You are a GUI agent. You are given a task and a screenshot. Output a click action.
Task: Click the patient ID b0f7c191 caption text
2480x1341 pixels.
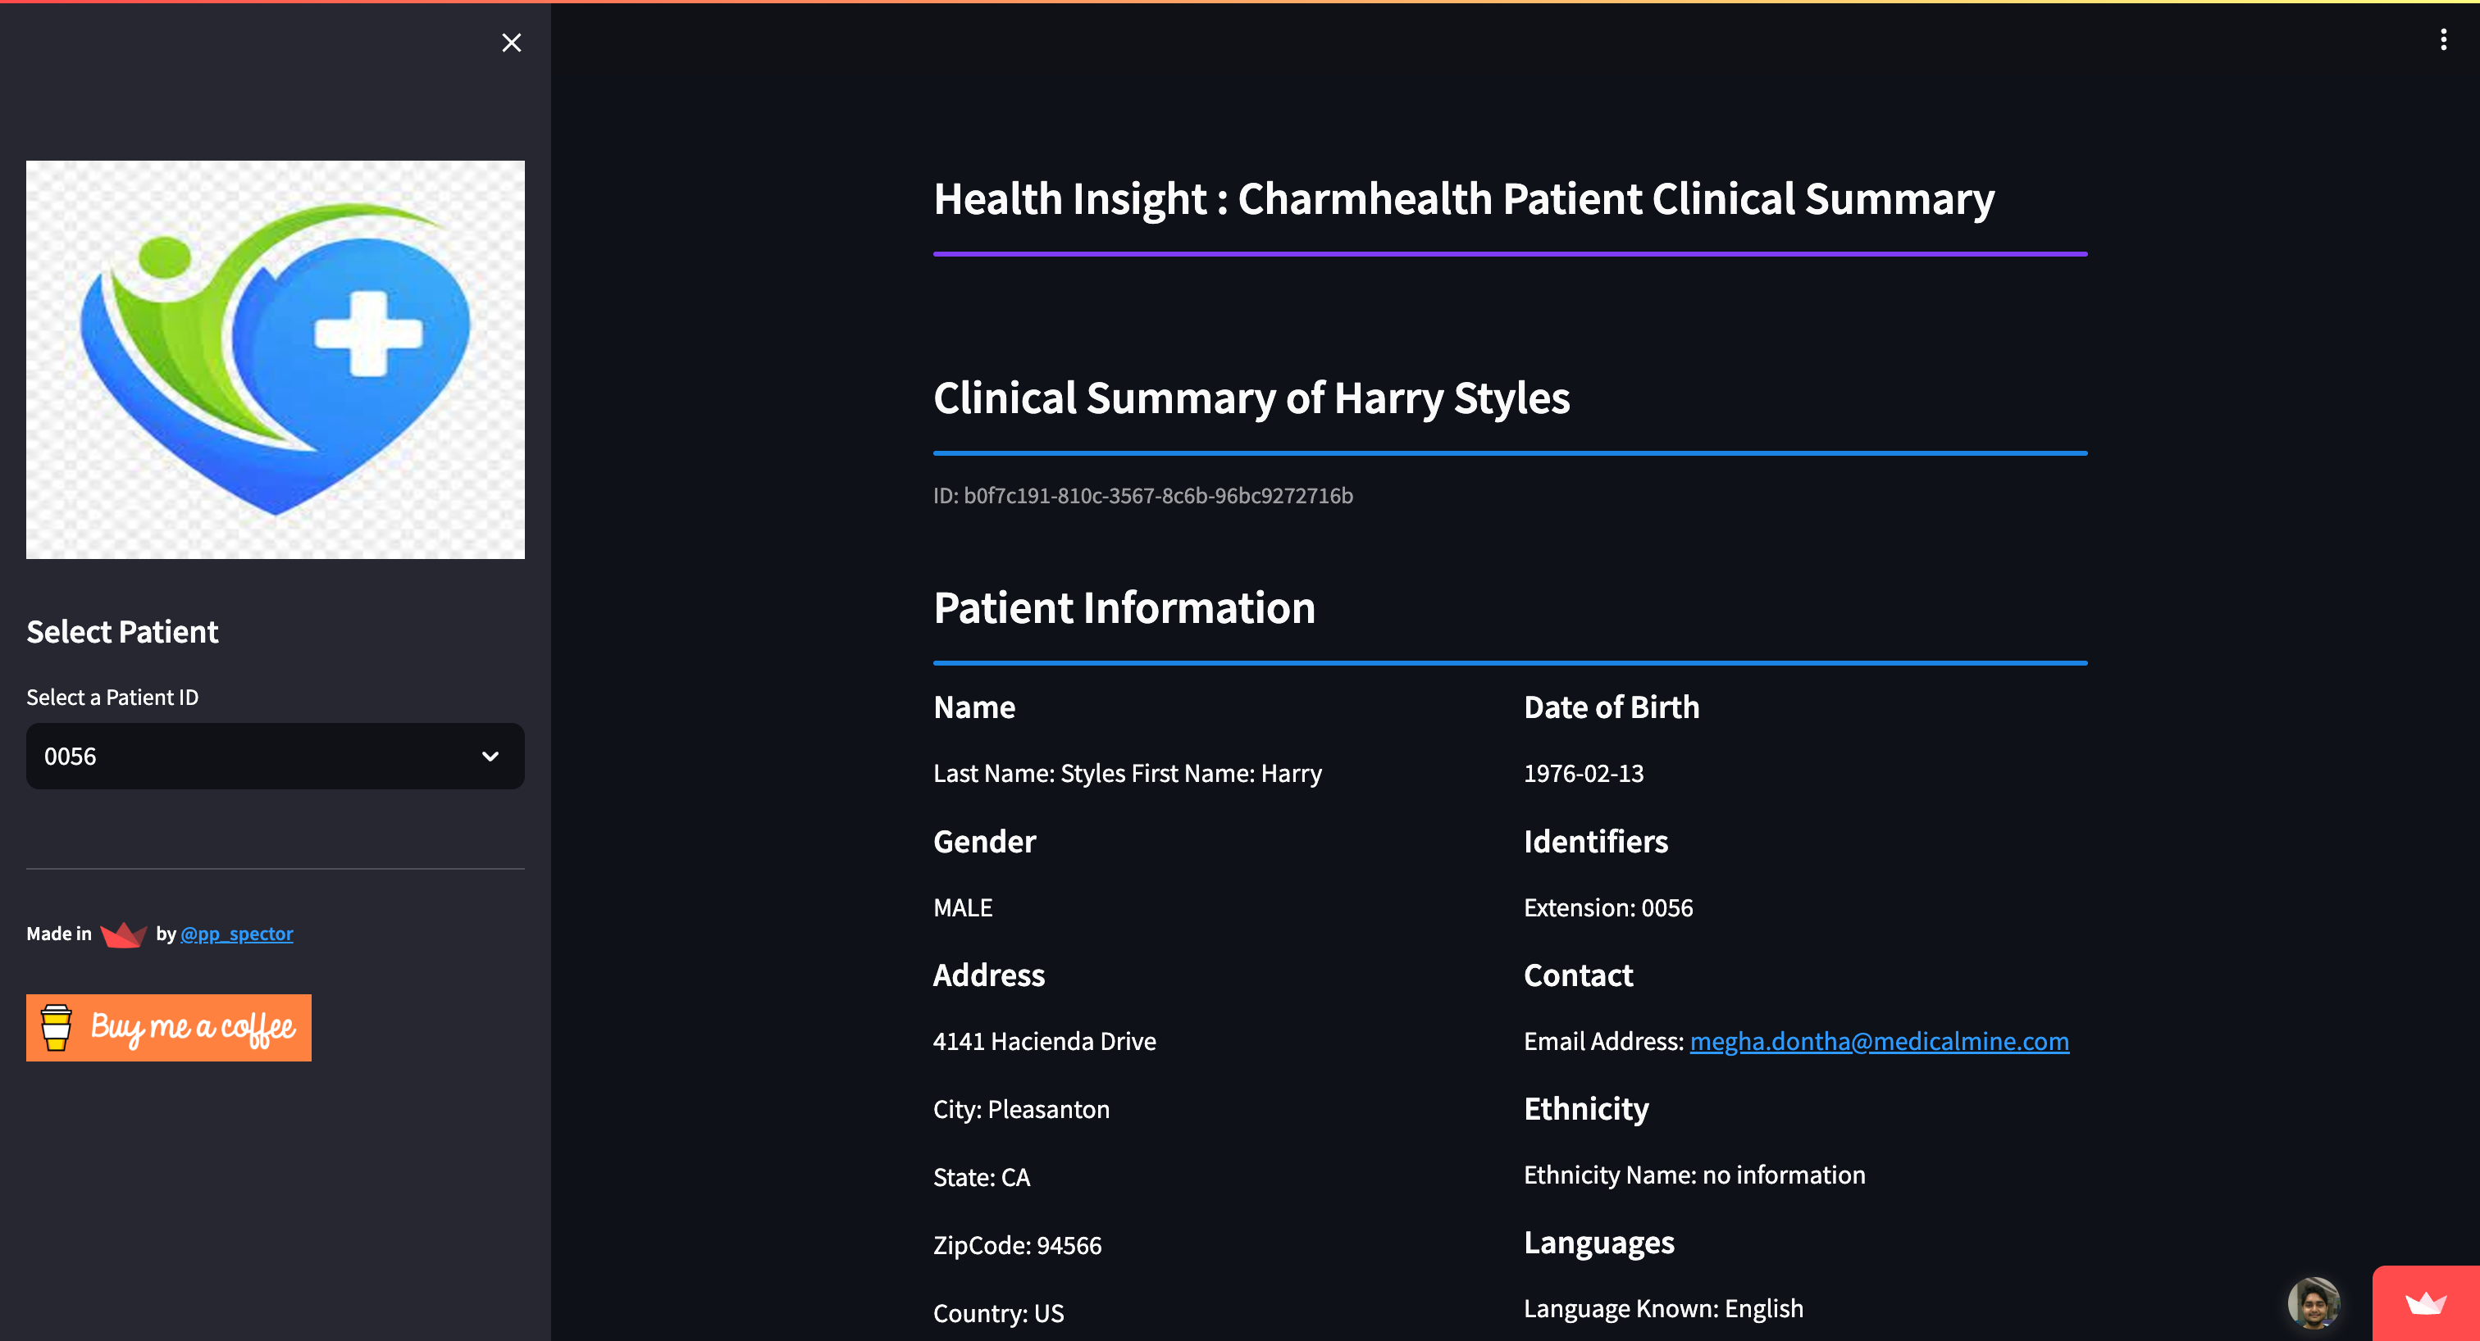[1142, 495]
